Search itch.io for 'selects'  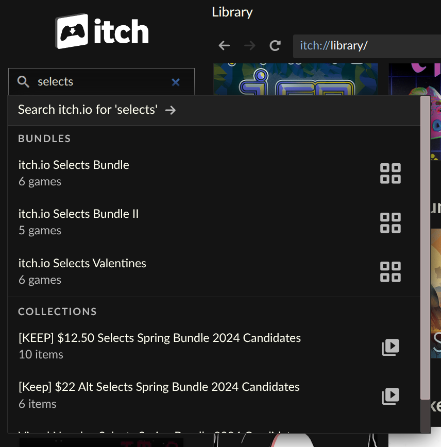[x=214, y=110]
